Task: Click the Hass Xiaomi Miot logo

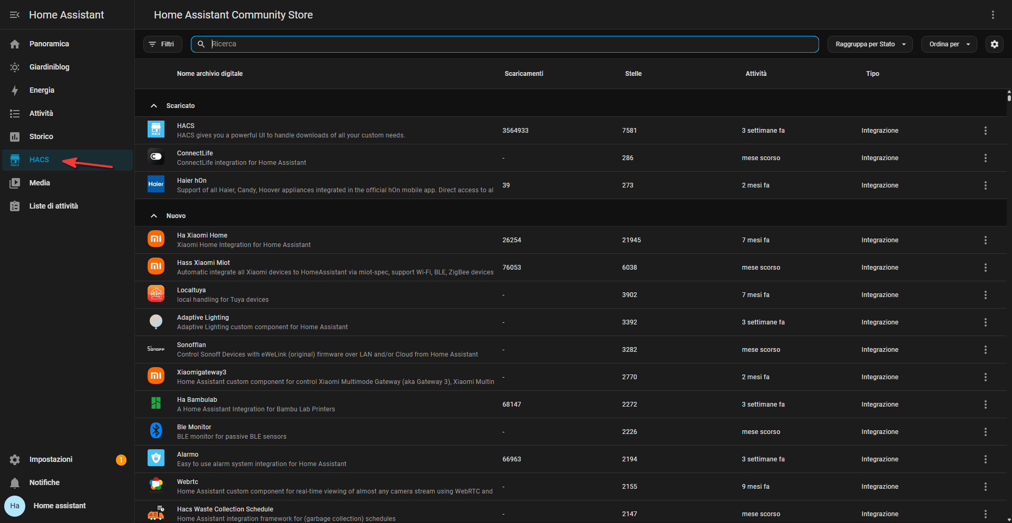Action: pos(156,267)
